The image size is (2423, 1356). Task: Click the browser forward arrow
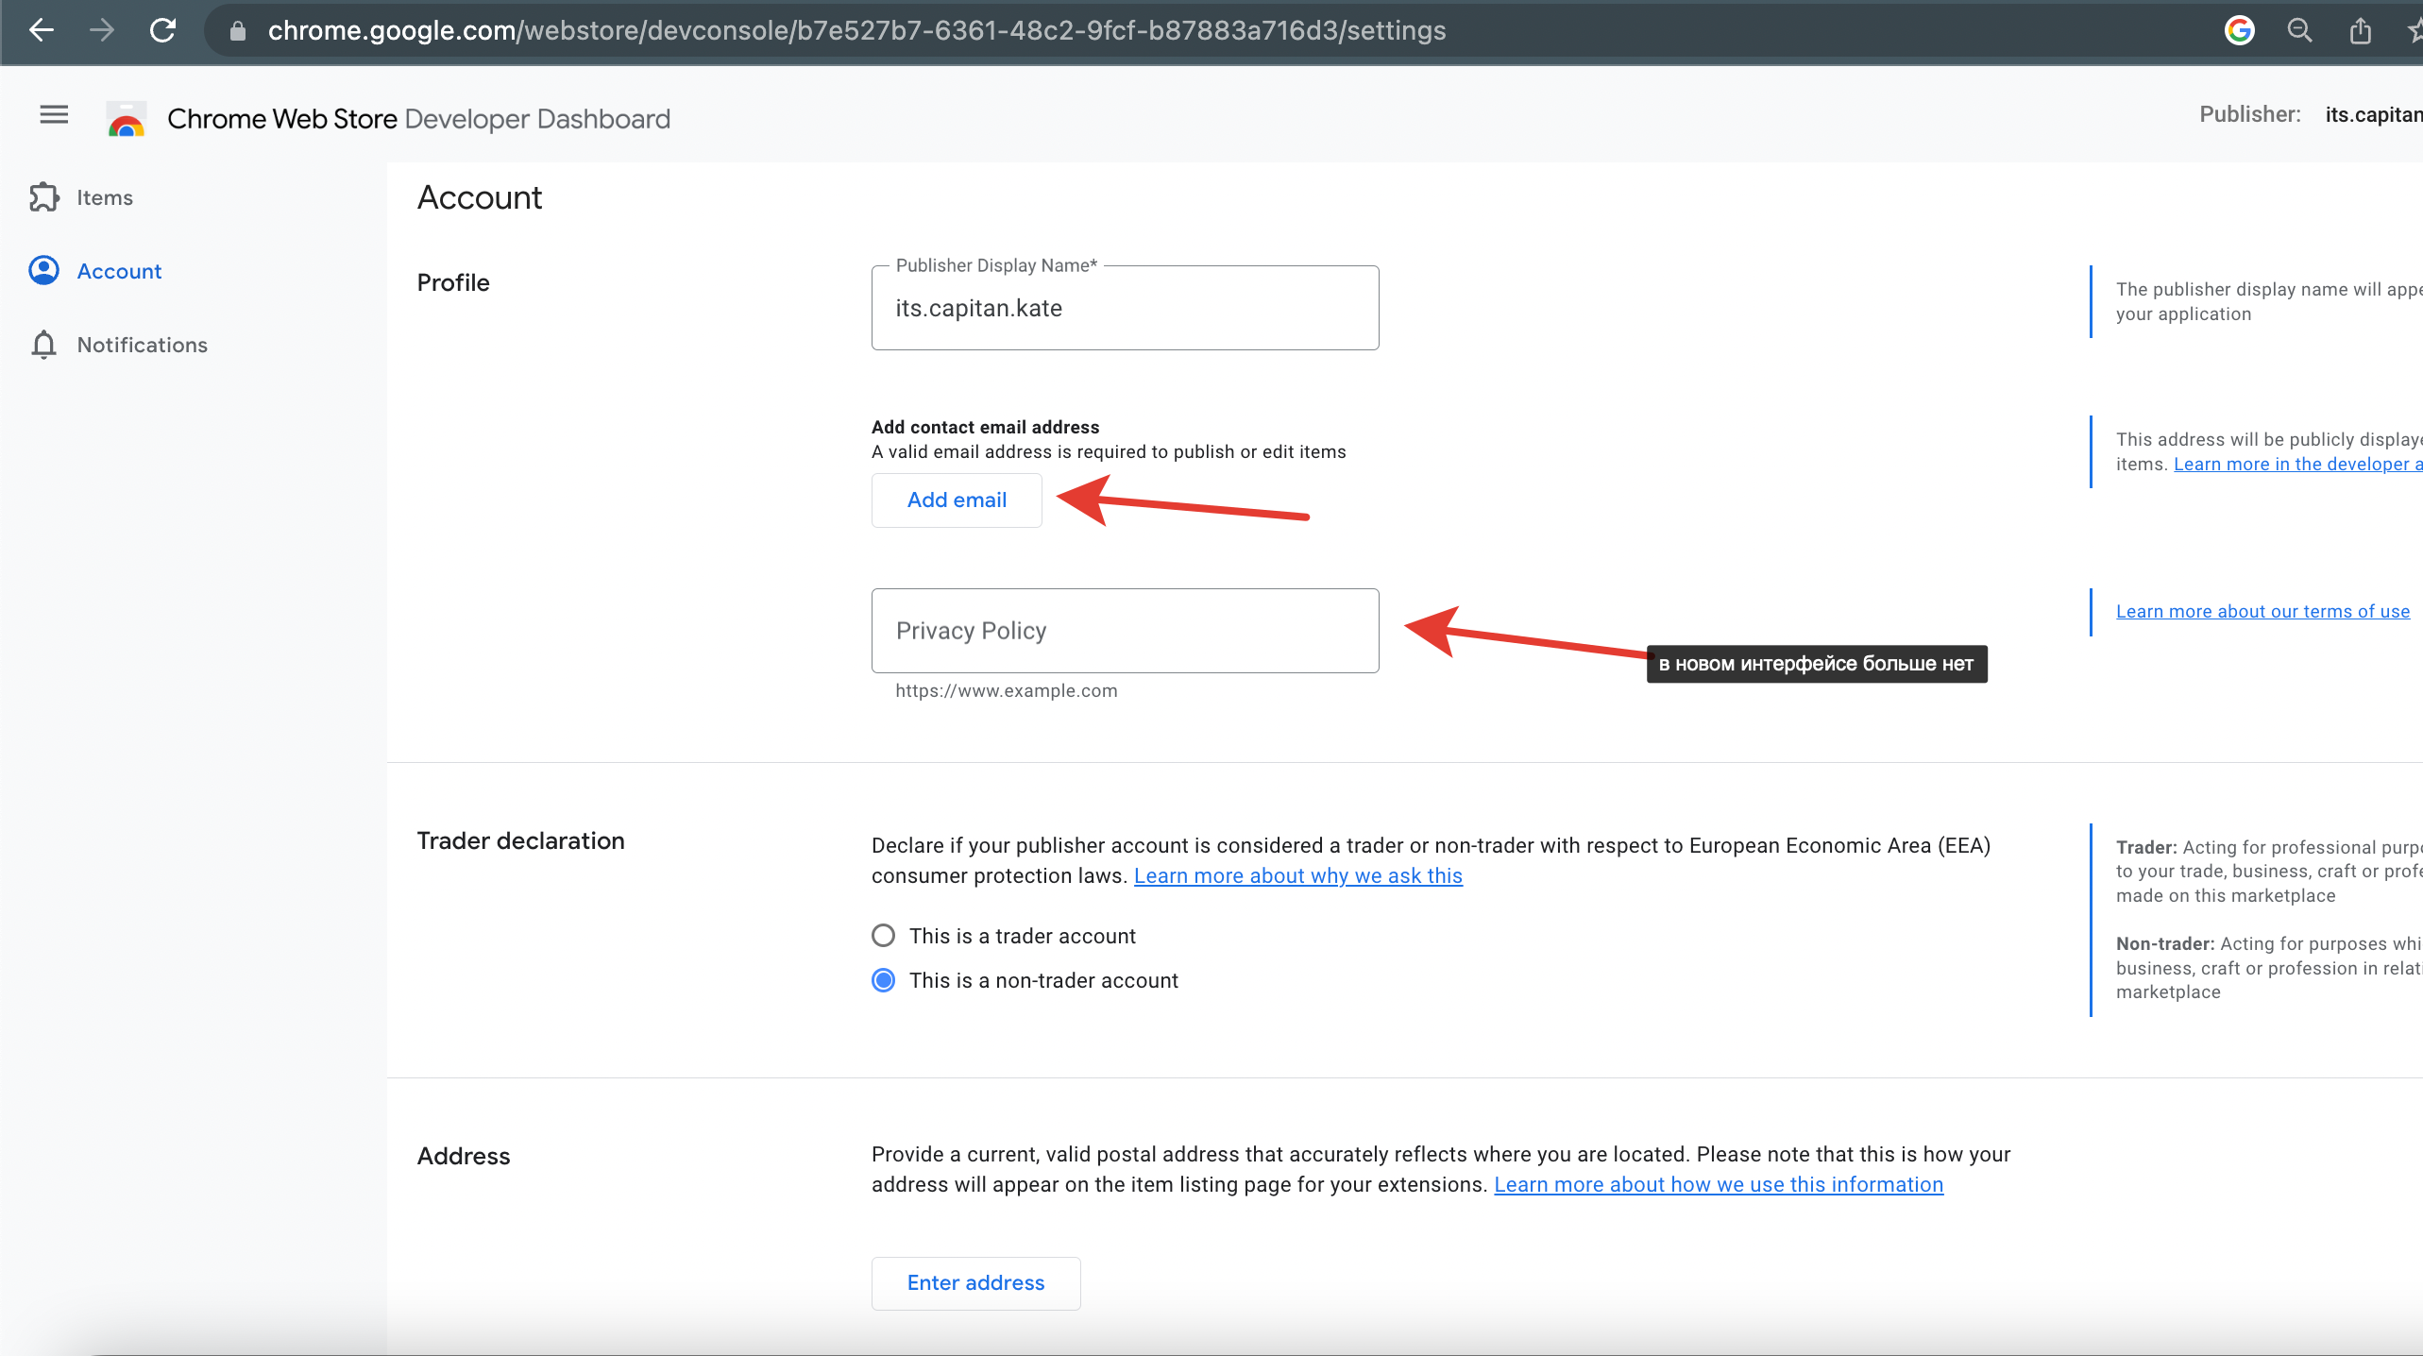(x=102, y=30)
